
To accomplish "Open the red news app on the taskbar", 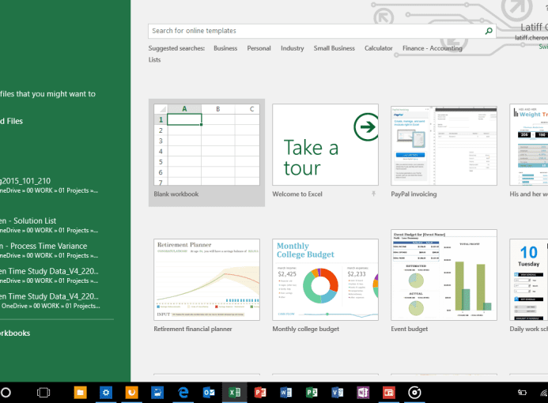I will [388, 393].
